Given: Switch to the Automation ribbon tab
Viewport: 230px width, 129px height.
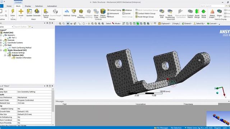Looking at the screenshot, I should click(x=52, y=6).
